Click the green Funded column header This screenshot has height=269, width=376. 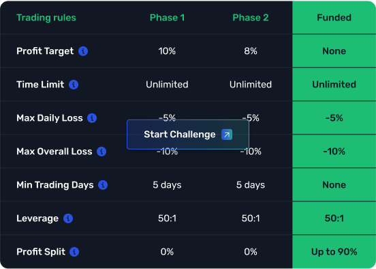(334, 17)
